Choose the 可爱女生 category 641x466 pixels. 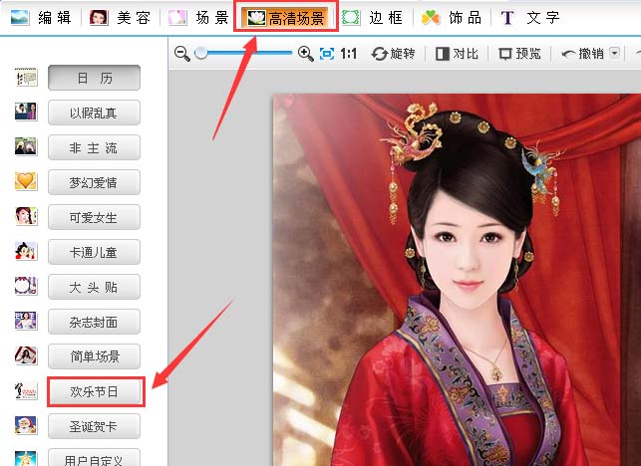[x=94, y=217]
